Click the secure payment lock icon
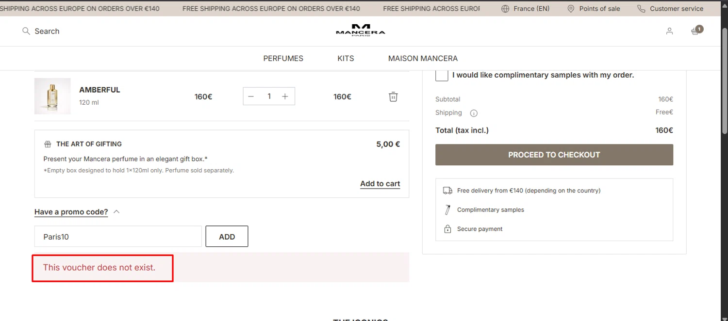 447,229
